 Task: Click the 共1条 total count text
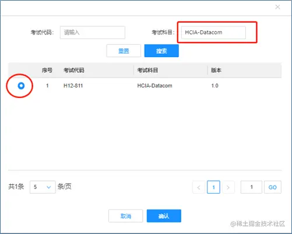coord(16,187)
